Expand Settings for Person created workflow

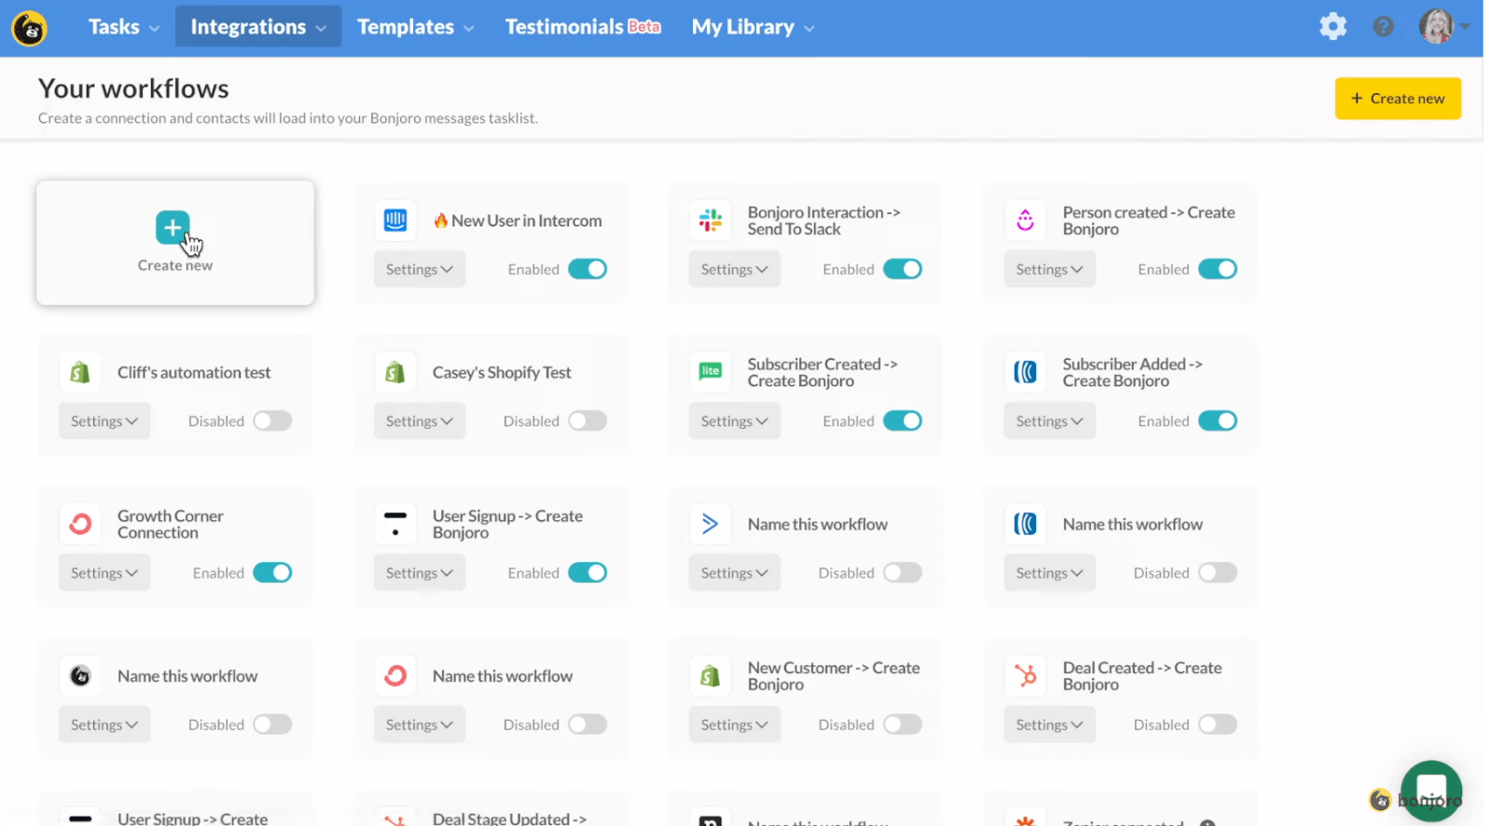point(1049,269)
